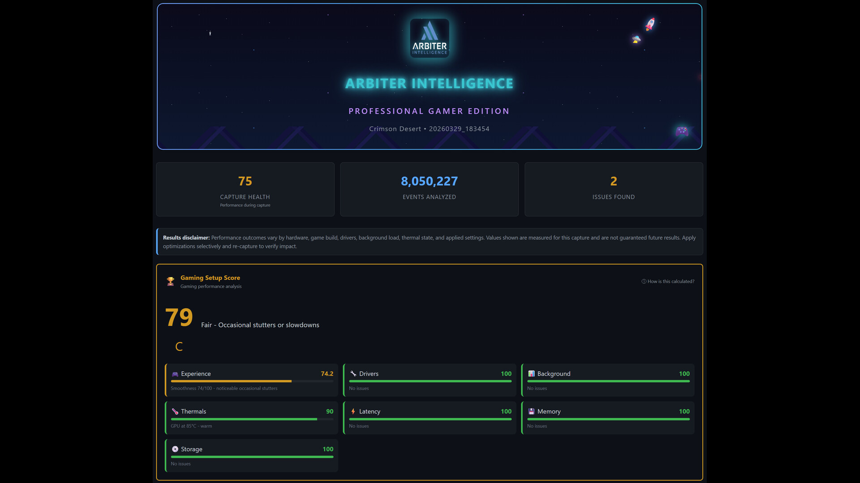Click 'Performance during capture' caption

pos(245,205)
